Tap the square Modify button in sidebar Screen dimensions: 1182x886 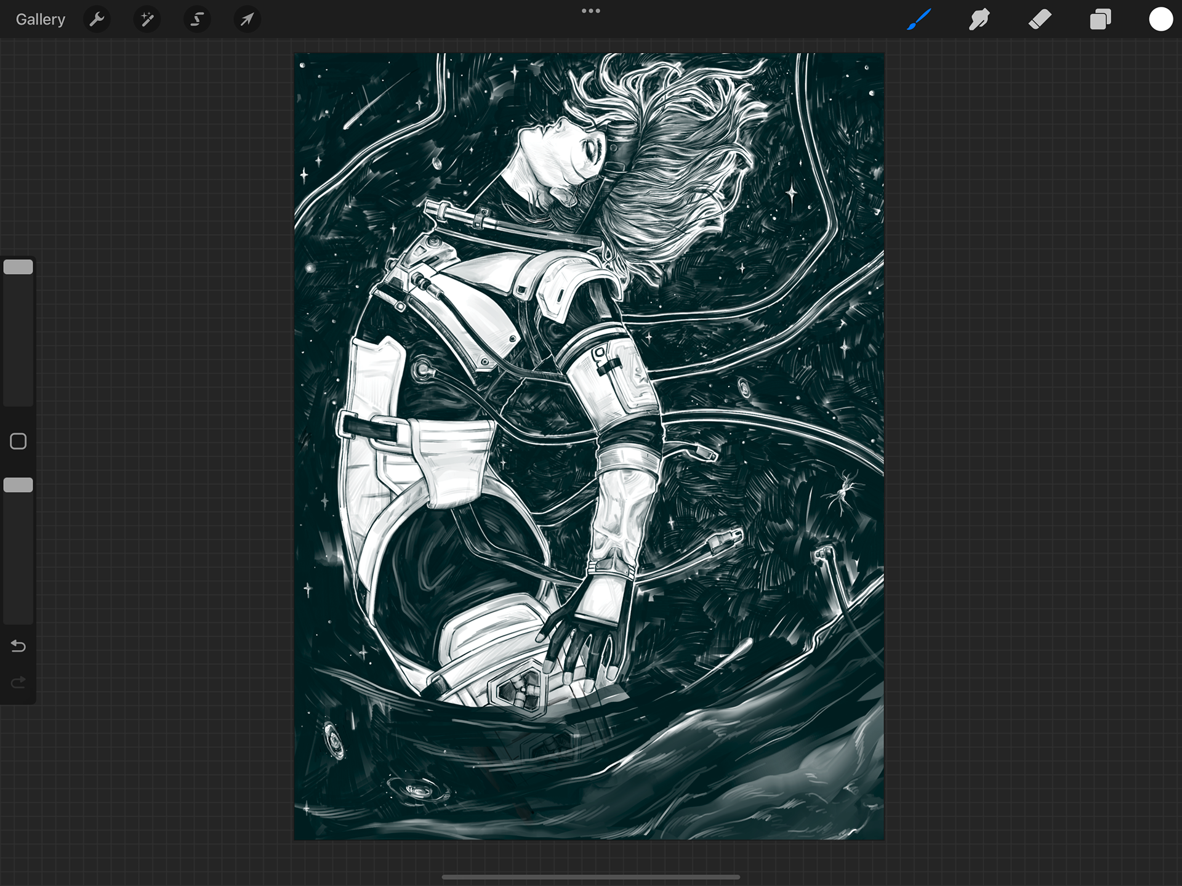coord(18,441)
